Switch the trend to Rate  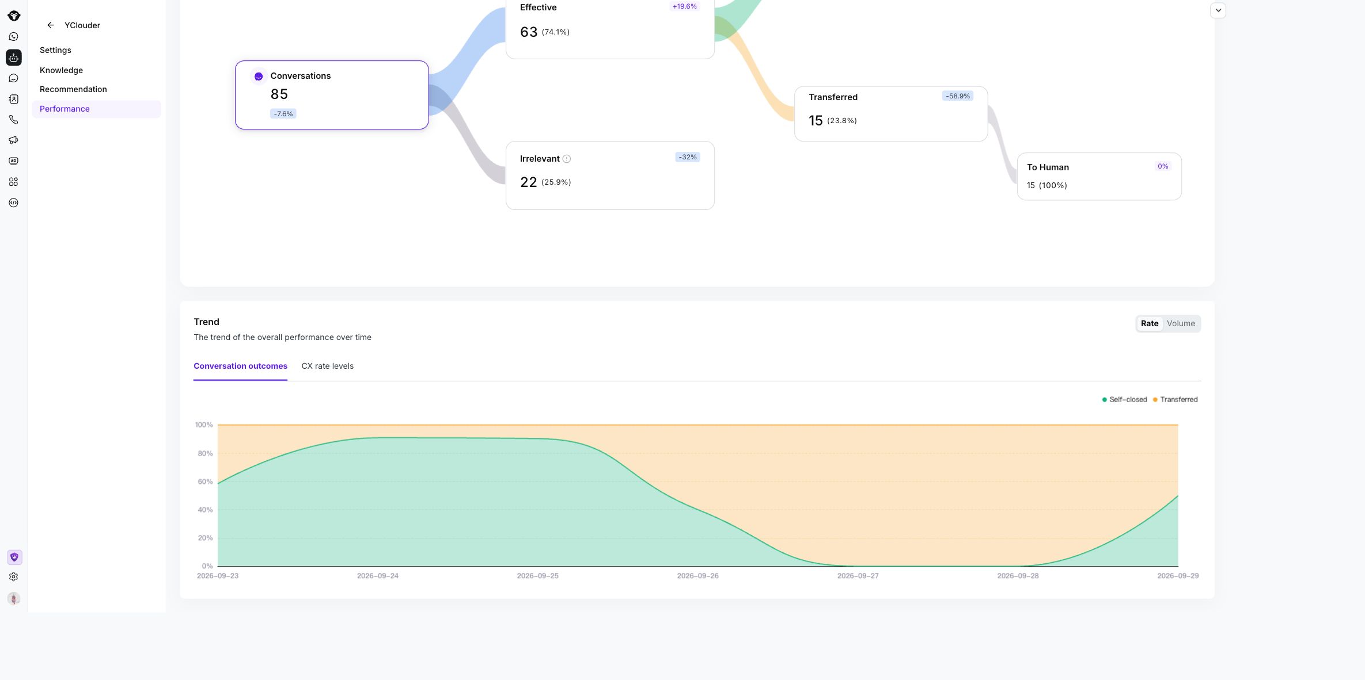click(1150, 323)
